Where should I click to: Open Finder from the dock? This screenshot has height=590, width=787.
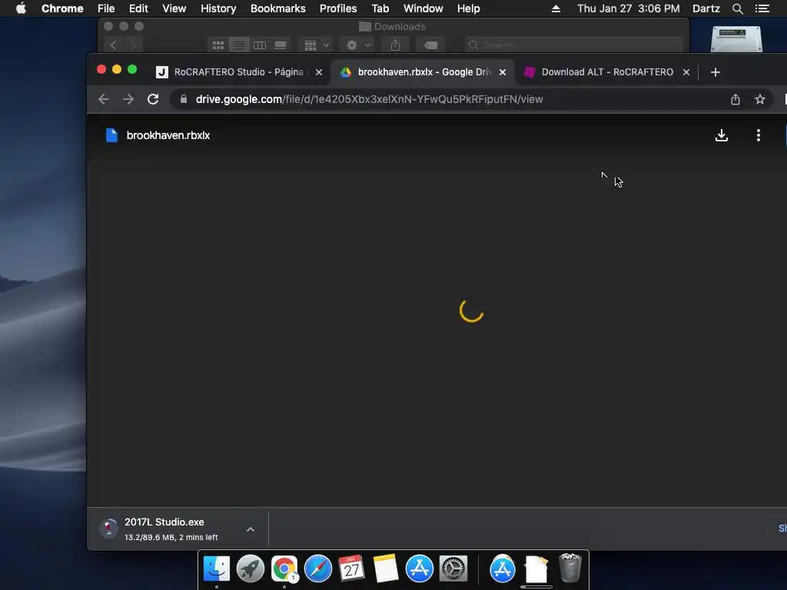pos(216,568)
